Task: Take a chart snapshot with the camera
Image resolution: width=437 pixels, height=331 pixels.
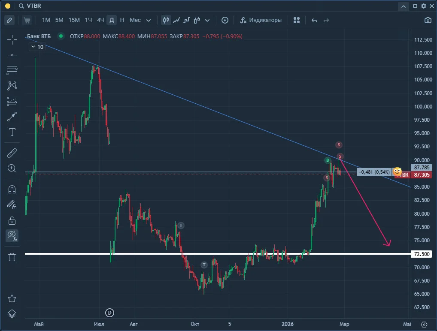Action: point(428,20)
